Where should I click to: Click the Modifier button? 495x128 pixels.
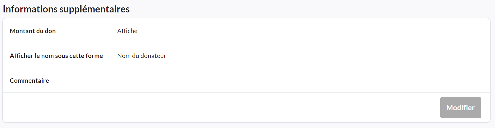pyautogui.click(x=460, y=108)
